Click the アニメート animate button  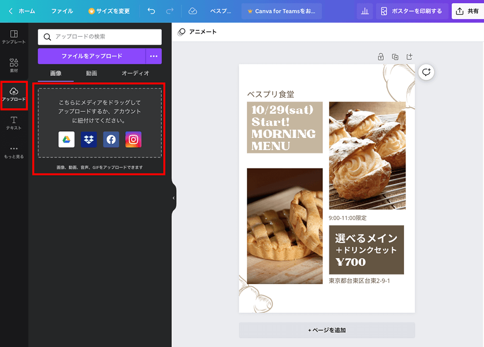[x=197, y=32]
